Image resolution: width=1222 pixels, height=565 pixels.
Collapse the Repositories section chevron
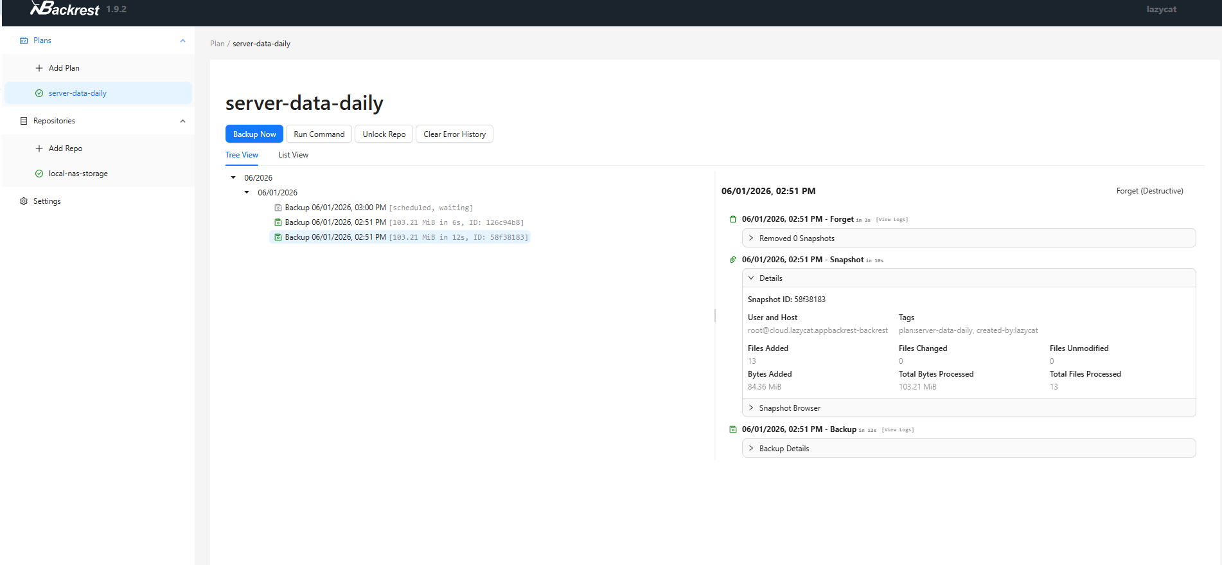pos(182,121)
